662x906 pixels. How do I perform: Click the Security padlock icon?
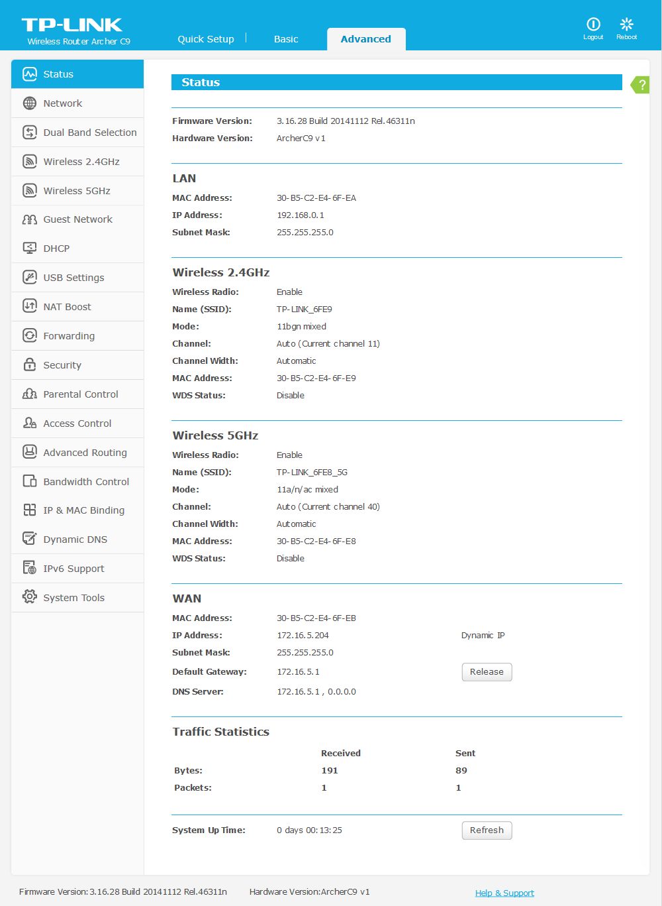pos(29,365)
